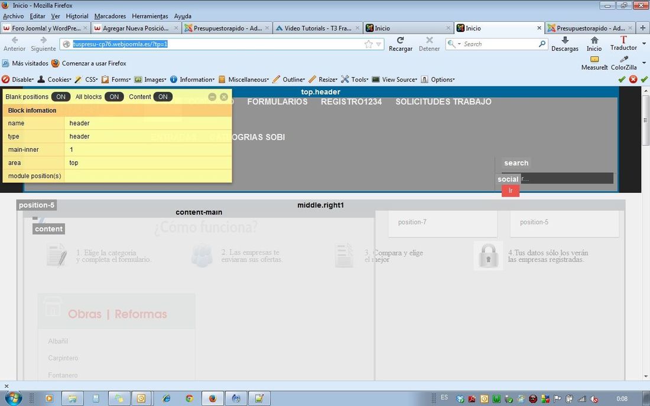Open the Editar menu
Viewport: 650px width, 406px height.
pos(37,16)
